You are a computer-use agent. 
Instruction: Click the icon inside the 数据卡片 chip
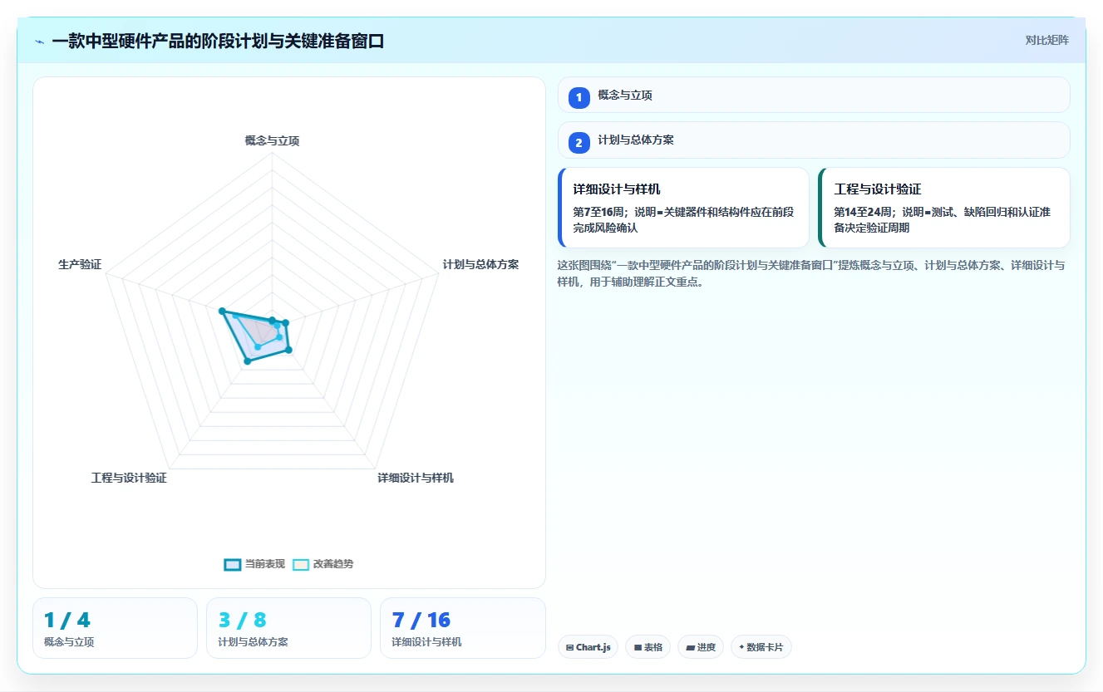(x=741, y=647)
